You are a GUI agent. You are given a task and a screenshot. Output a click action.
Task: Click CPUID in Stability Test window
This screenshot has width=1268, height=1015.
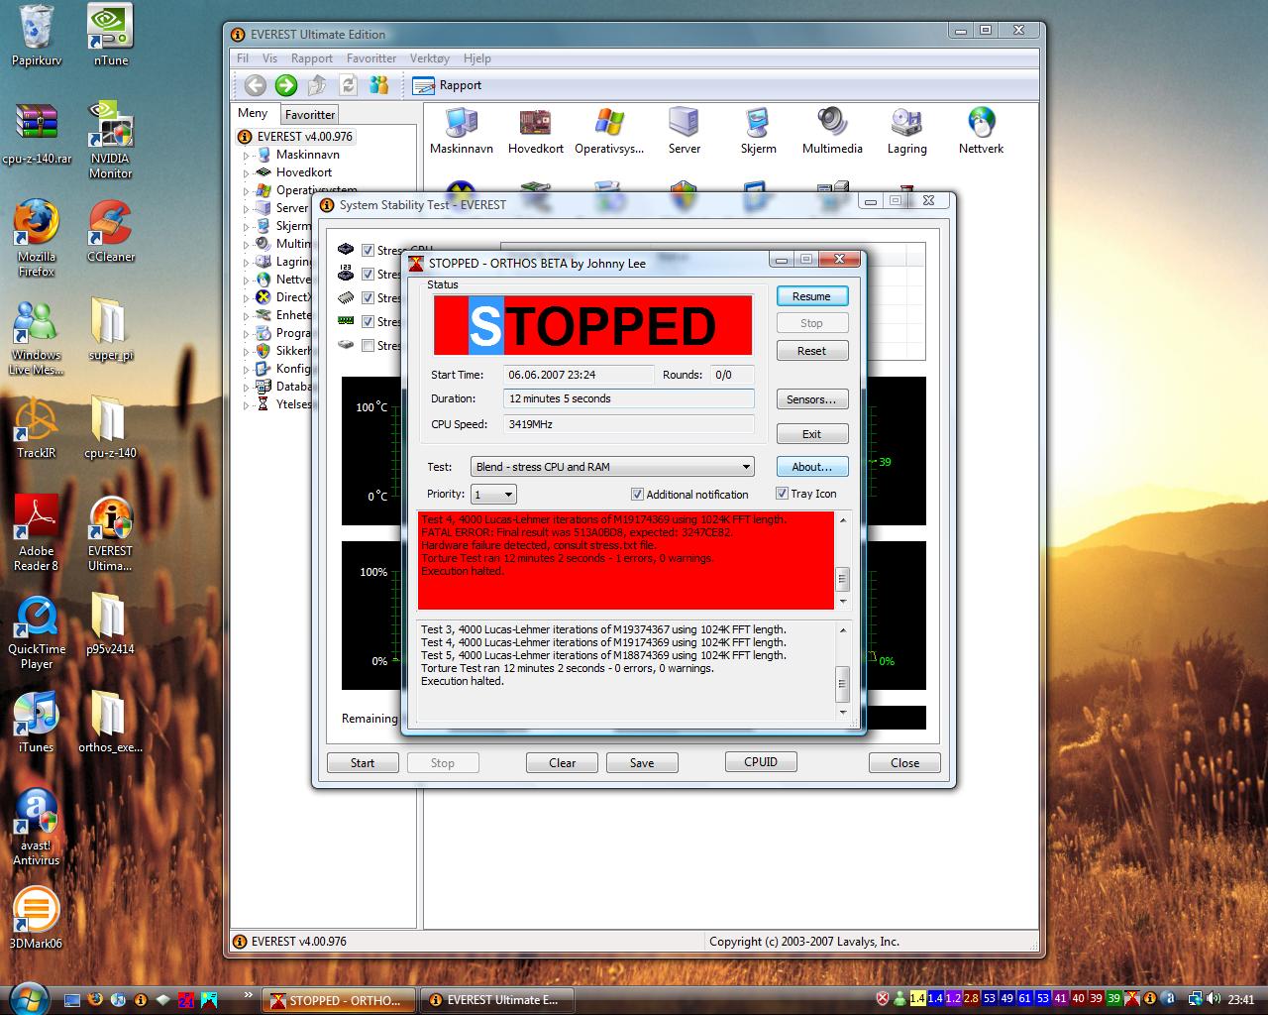click(x=761, y=762)
